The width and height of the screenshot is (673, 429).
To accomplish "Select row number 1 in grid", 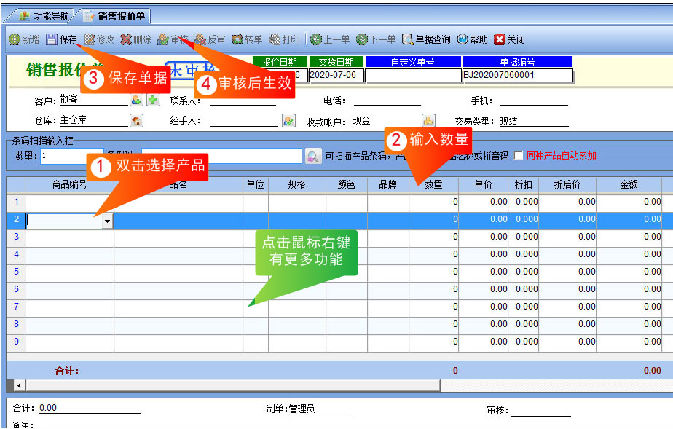I will 16,202.
